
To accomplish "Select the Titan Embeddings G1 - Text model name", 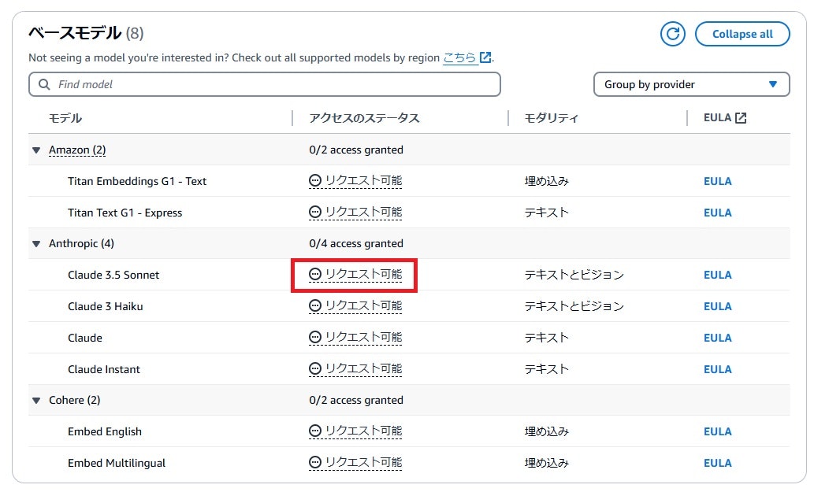I will point(137,182).
